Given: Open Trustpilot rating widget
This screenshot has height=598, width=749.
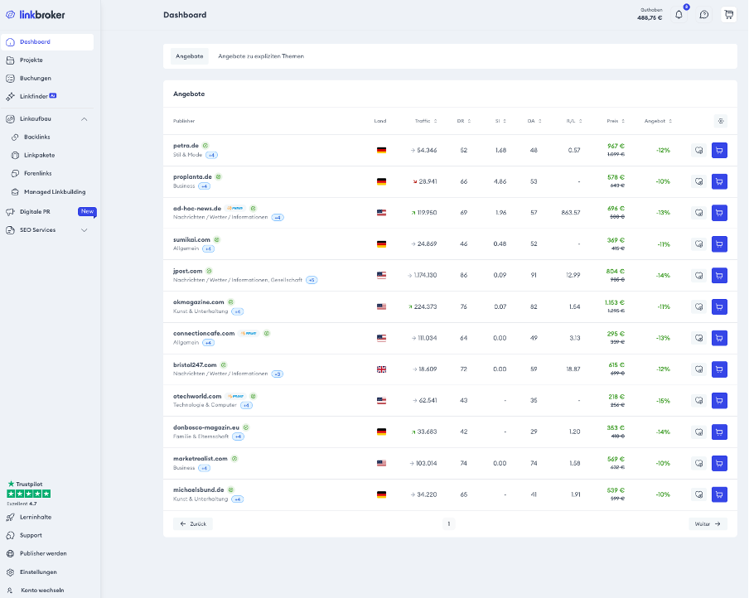Looking at the screenshot, I should tap(29, 494).
